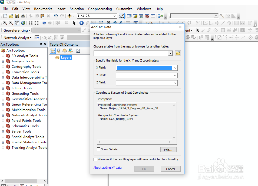
Task: Open the Z Field dropdown
Action: pos(175,83)
